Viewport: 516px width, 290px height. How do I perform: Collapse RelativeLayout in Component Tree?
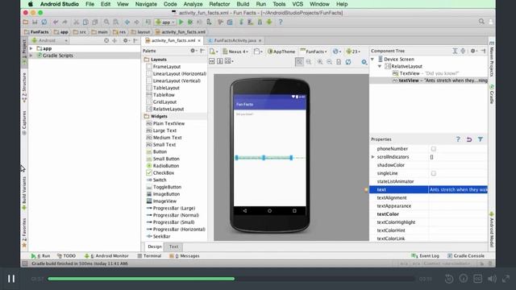380,66
